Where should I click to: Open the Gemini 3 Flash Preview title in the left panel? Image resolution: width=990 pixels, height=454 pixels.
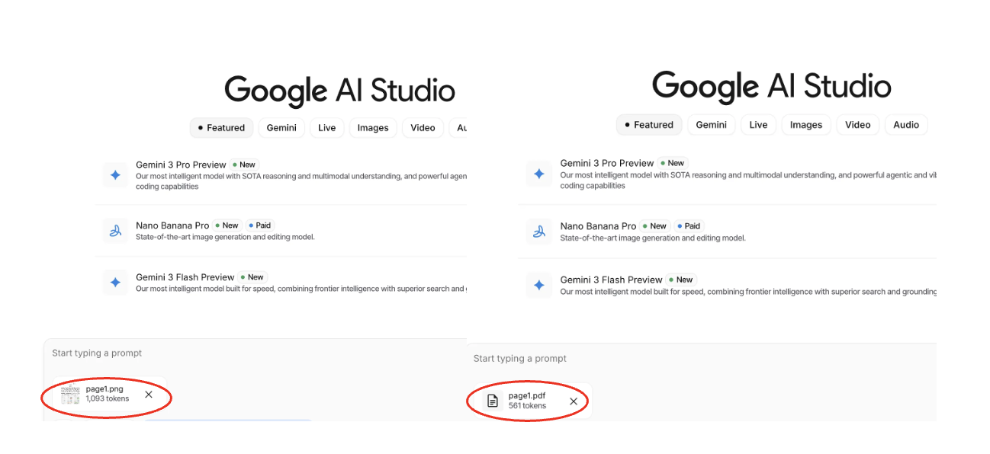pos(185,277)
